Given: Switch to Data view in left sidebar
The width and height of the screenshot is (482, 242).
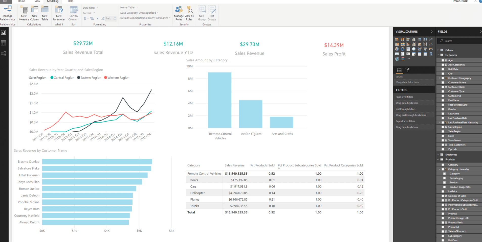Looking at the screenshot, I should [x=4, y=43].
